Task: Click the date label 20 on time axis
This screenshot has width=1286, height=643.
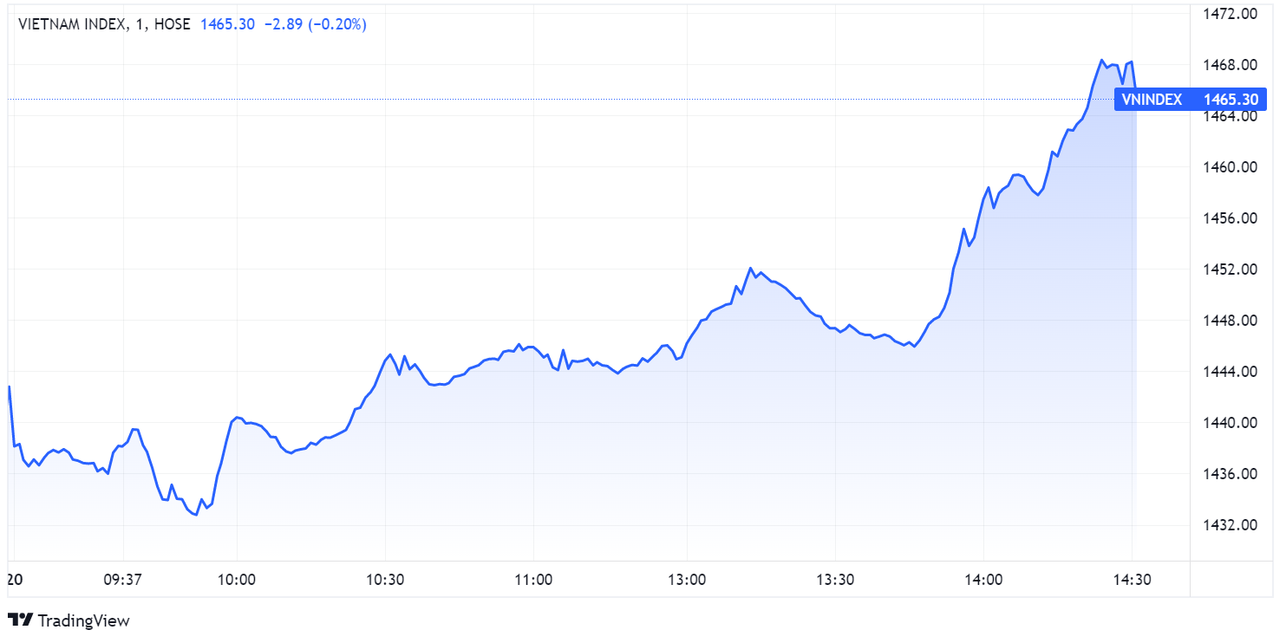Action: (14, 580)
